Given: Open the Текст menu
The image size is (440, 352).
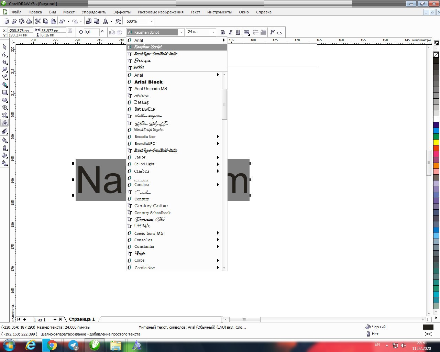Looking at the screenshot, I should coord(195,12).
